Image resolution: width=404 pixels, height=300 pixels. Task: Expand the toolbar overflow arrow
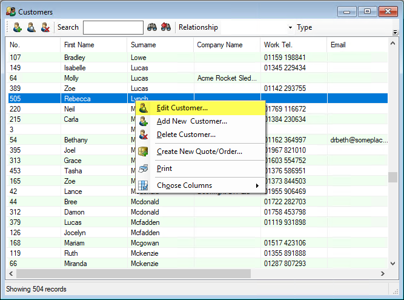click(396, 31)
